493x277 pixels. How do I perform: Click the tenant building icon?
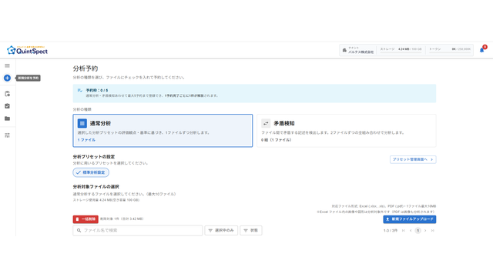(x=344, y=50)
